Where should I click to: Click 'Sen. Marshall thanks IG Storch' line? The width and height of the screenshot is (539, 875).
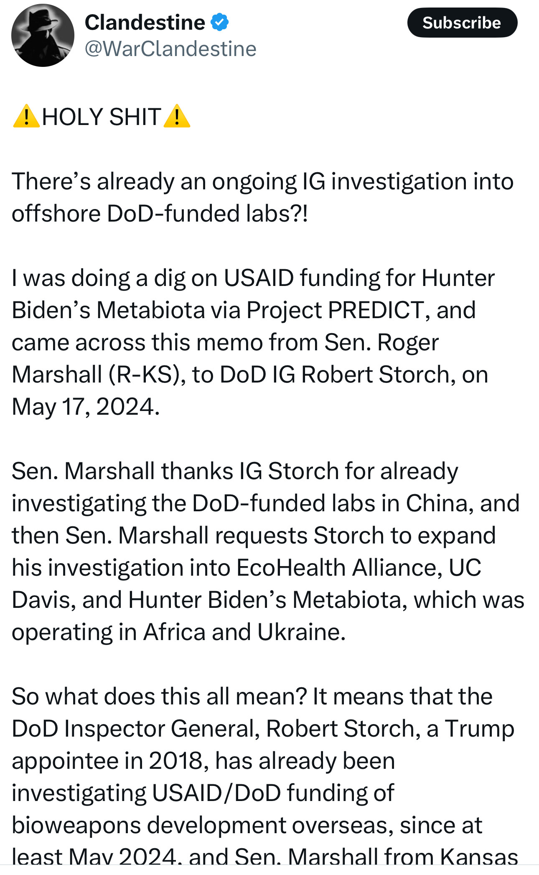click(x=234, y=471)
